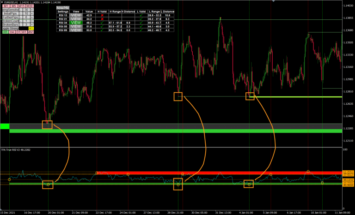Toggle the green H1 timeframe button
This screenshot has height=215, width=355.
pyautogui.click(x=5, y=32)
